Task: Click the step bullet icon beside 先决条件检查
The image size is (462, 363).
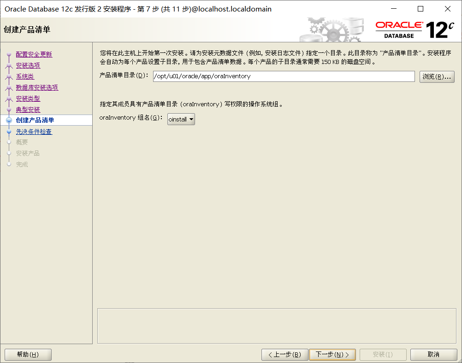Action: tap(9, 132)
